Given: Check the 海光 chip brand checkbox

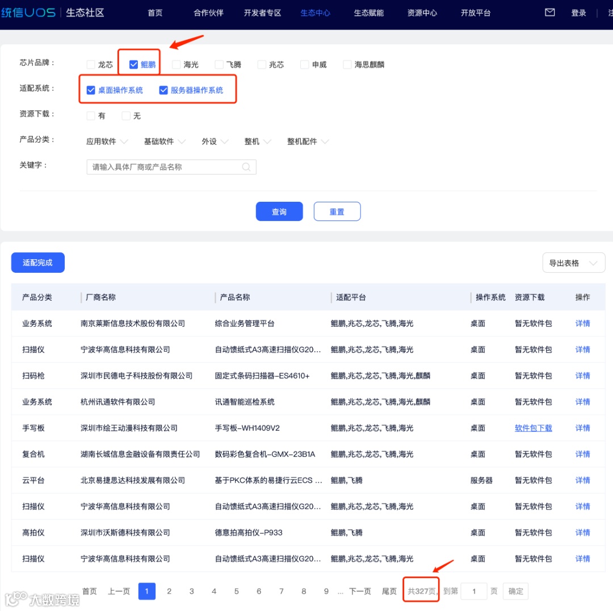Looking at the screenshot, I should pos(177,65).
